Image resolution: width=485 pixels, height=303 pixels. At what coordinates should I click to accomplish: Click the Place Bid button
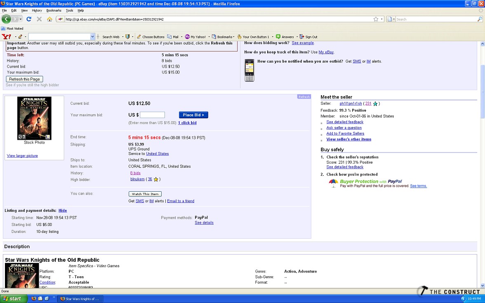[x=193, y=115]
